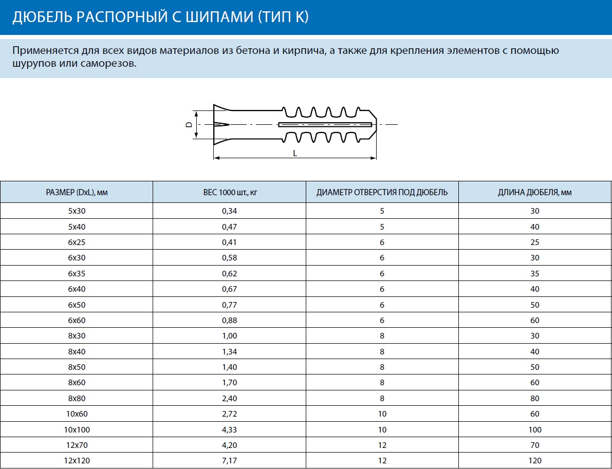This screenshot has height=469, width=612.
Task: Click weight value 7,17
Action: (230, 461)
